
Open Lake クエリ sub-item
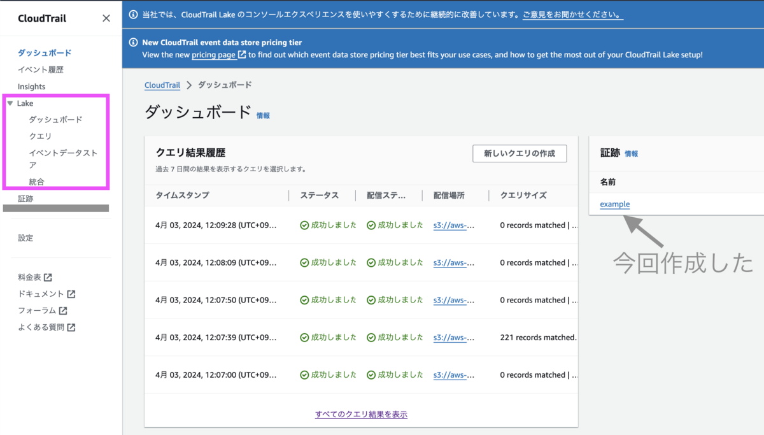click(40, 136)
